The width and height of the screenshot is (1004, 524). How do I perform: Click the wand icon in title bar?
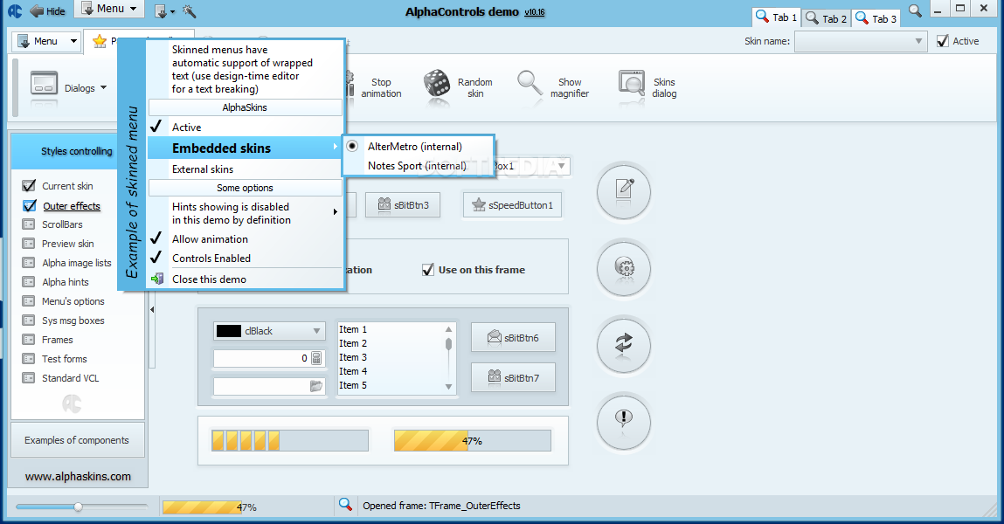[190, 10]
